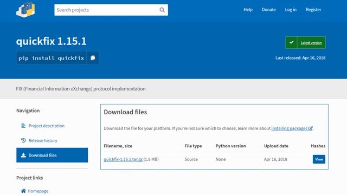The image size is (347, 195).
Task: Open Project description section
Action: [x=47, y=126]
